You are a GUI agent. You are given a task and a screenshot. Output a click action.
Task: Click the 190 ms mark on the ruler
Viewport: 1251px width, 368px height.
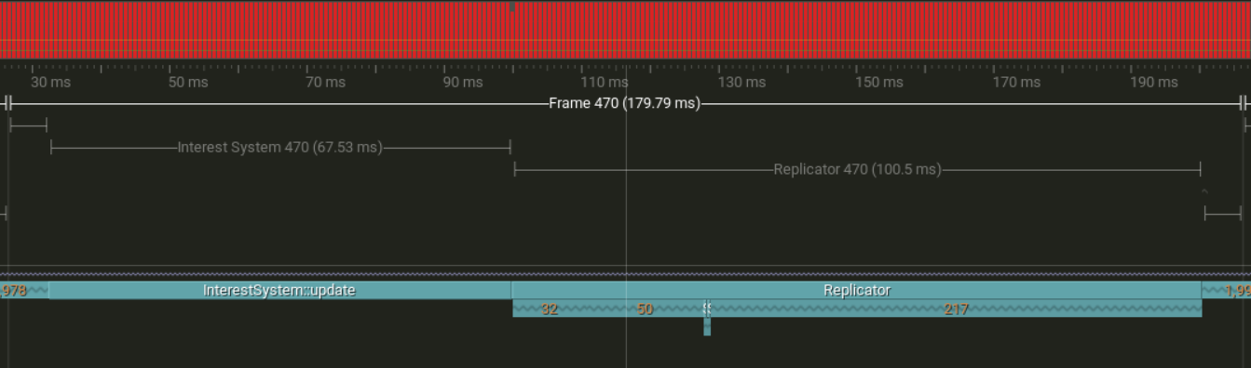tap(1153, 82)
